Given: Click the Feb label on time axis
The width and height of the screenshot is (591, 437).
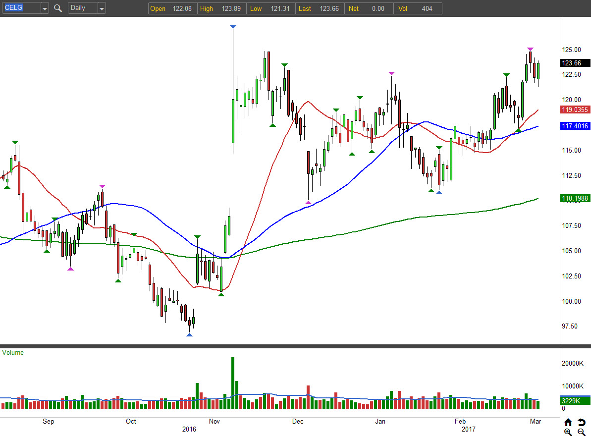Looking at the screenshot, I should pyautogui.click(x=460, y=421).
